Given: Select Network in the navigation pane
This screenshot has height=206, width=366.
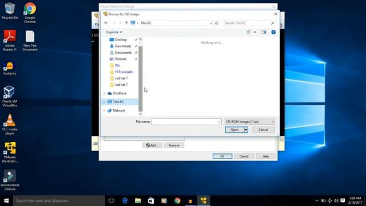Looking at the screenshot, I should (x=119, y=110).
